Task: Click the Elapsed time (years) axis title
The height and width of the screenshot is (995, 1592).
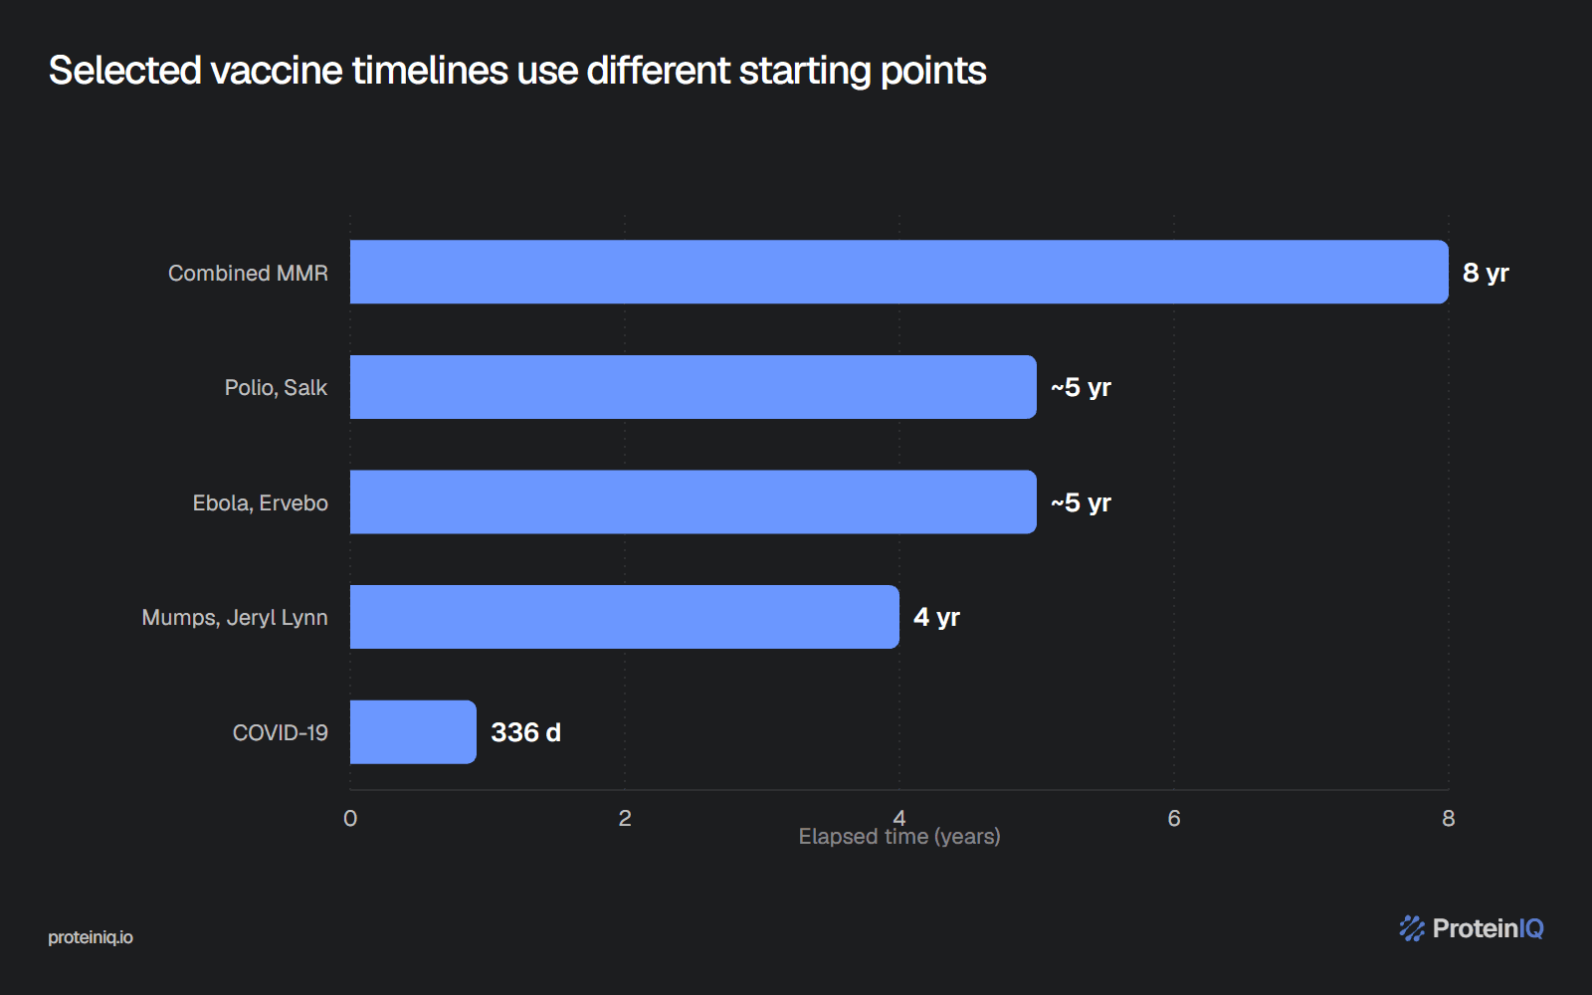Action: (x=899, y=837)
